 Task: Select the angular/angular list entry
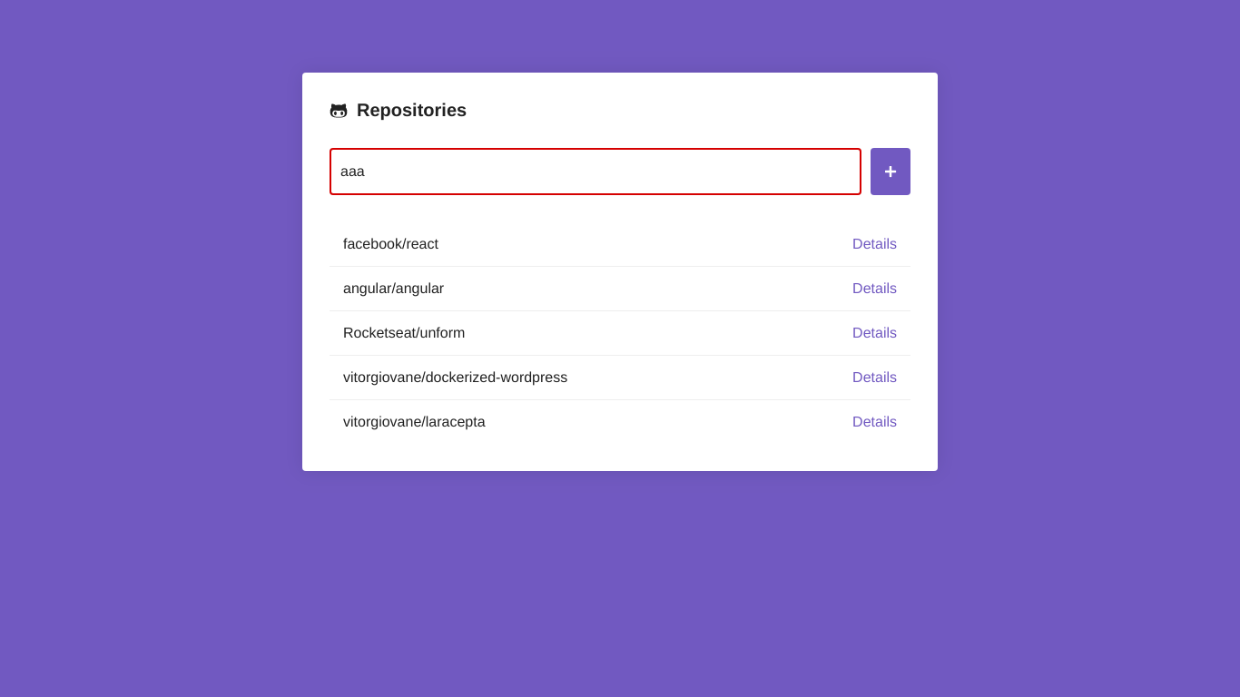(x=393, y=288)
